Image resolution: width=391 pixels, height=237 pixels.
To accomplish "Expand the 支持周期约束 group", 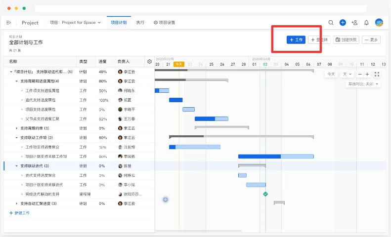I will pos(16,128).
